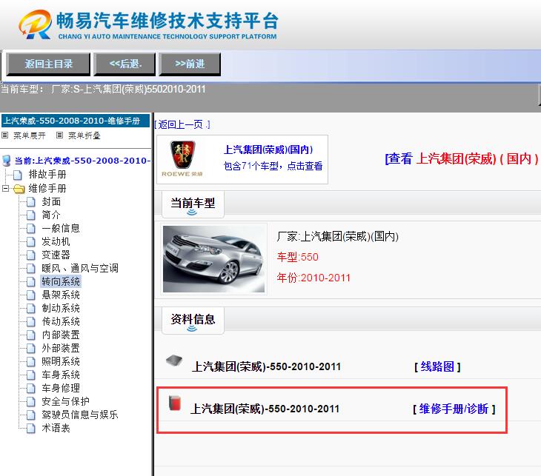Click the page icon next to 转向系统
Image resolution: width=541 pixels, height=476 pixels.
tap(31, 282)
